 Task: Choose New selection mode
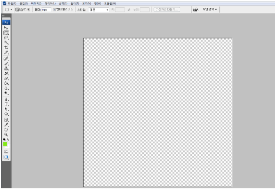(x=17, y=10)
